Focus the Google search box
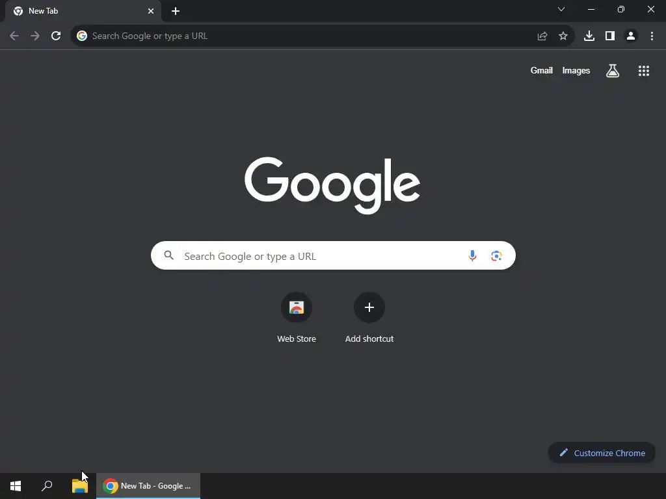This screenshot has width=666, height=499. (333, 255)
